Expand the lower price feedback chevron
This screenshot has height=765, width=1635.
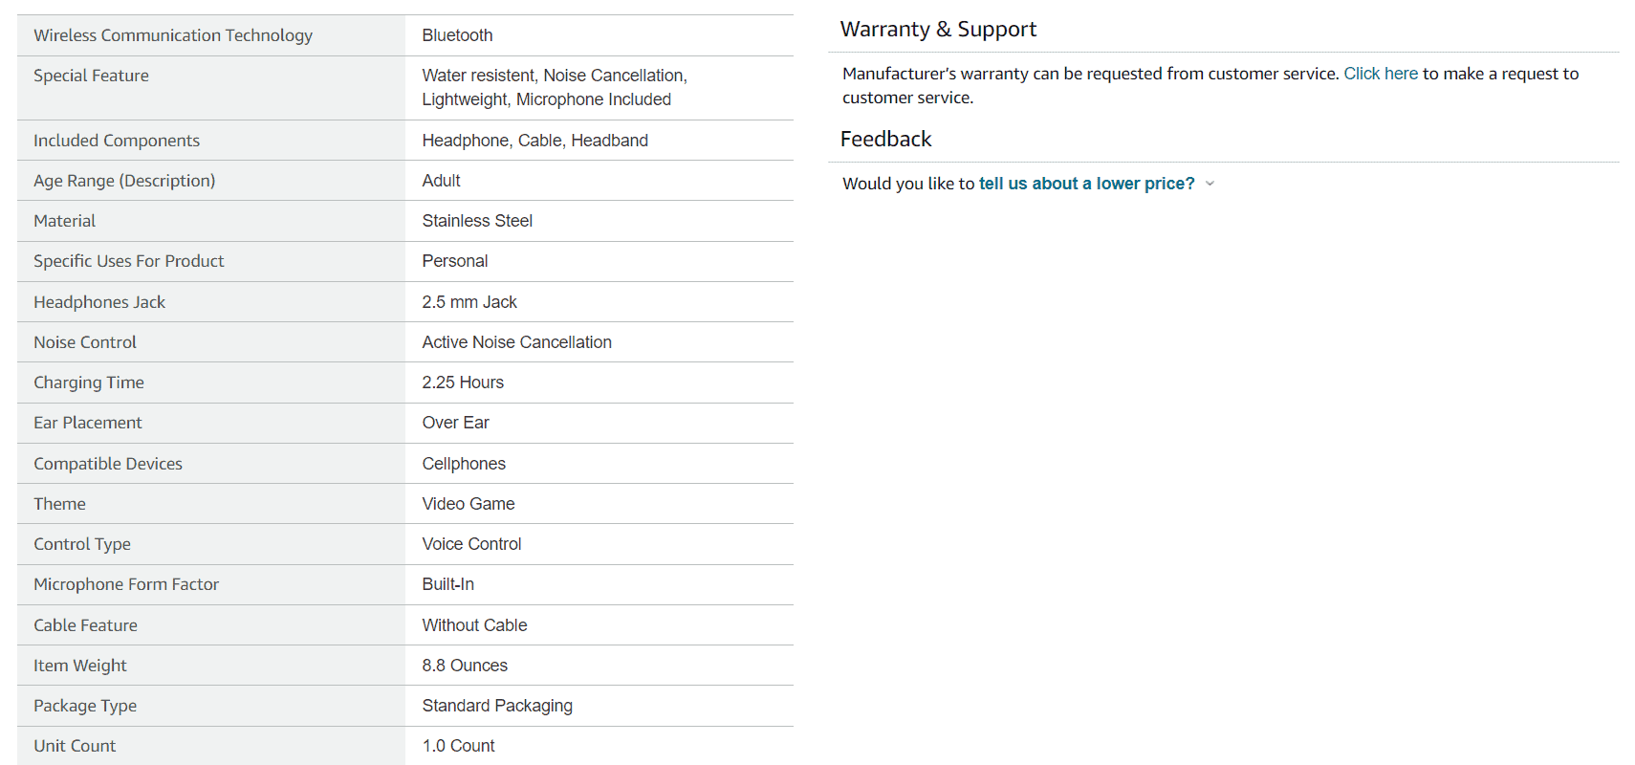coord(1210,184)
